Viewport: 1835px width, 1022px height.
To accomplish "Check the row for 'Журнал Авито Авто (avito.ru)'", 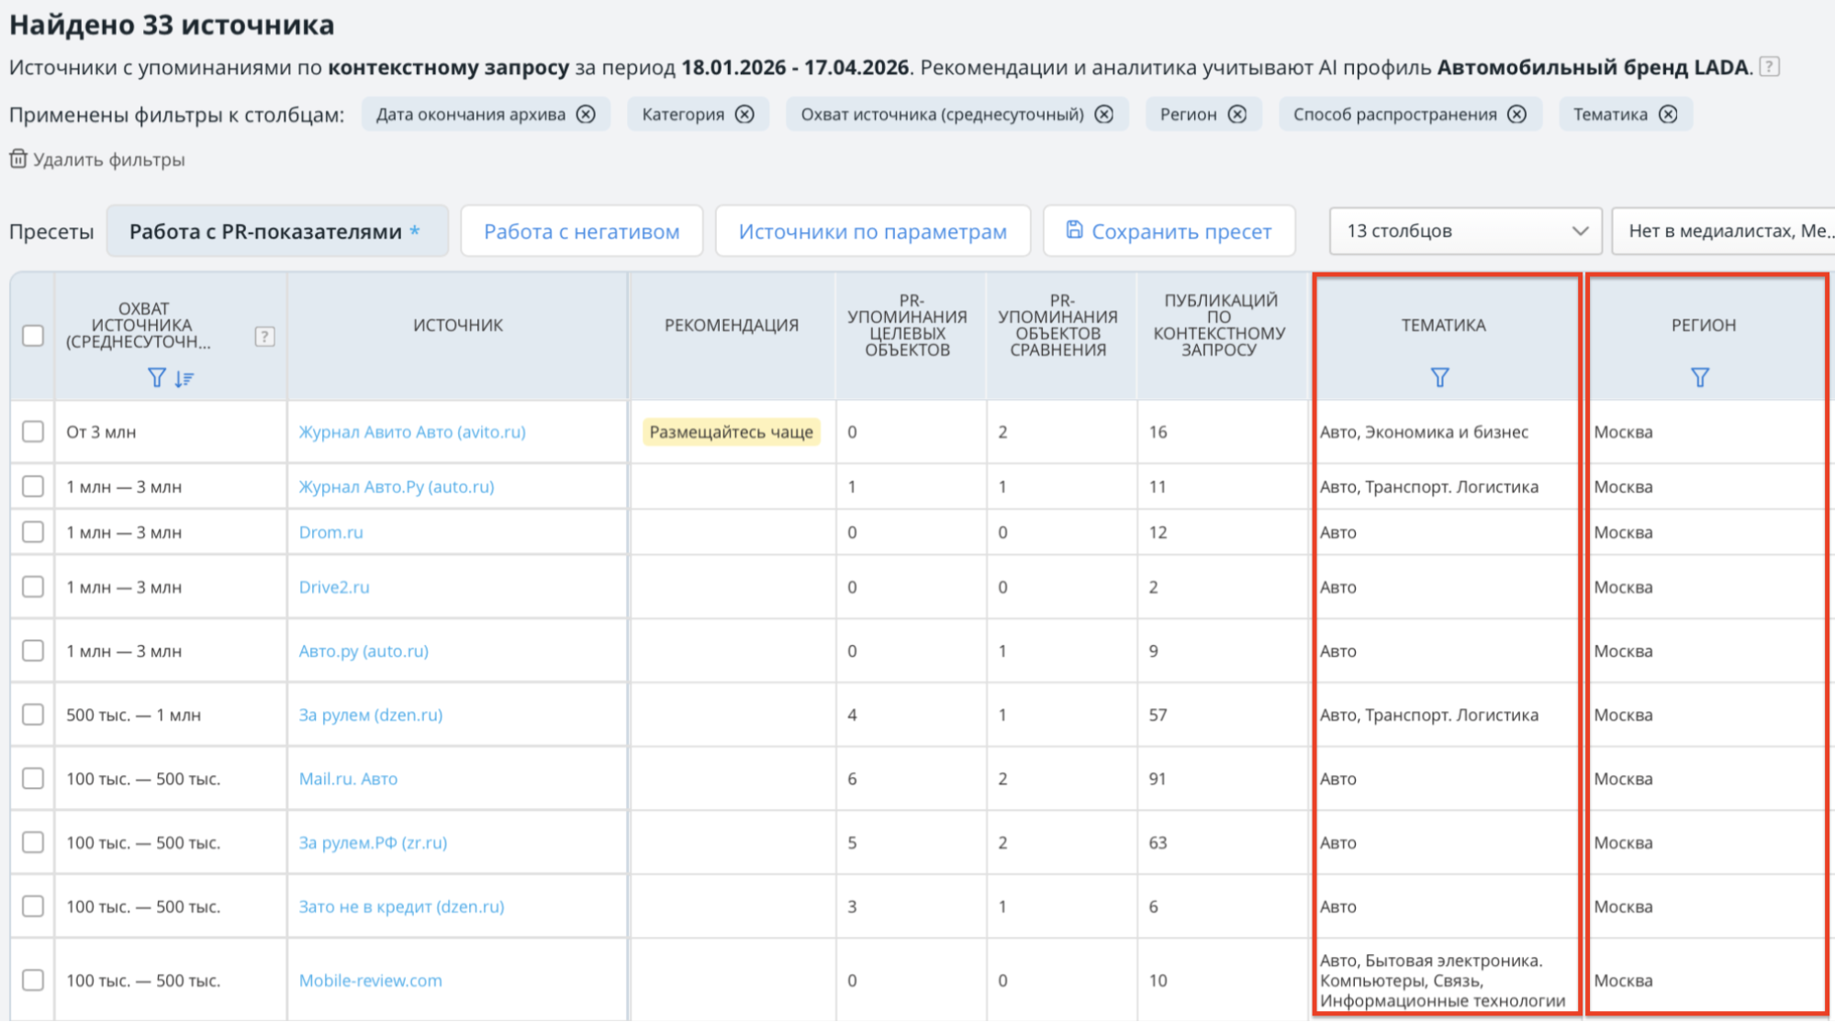I will (33, 431).
